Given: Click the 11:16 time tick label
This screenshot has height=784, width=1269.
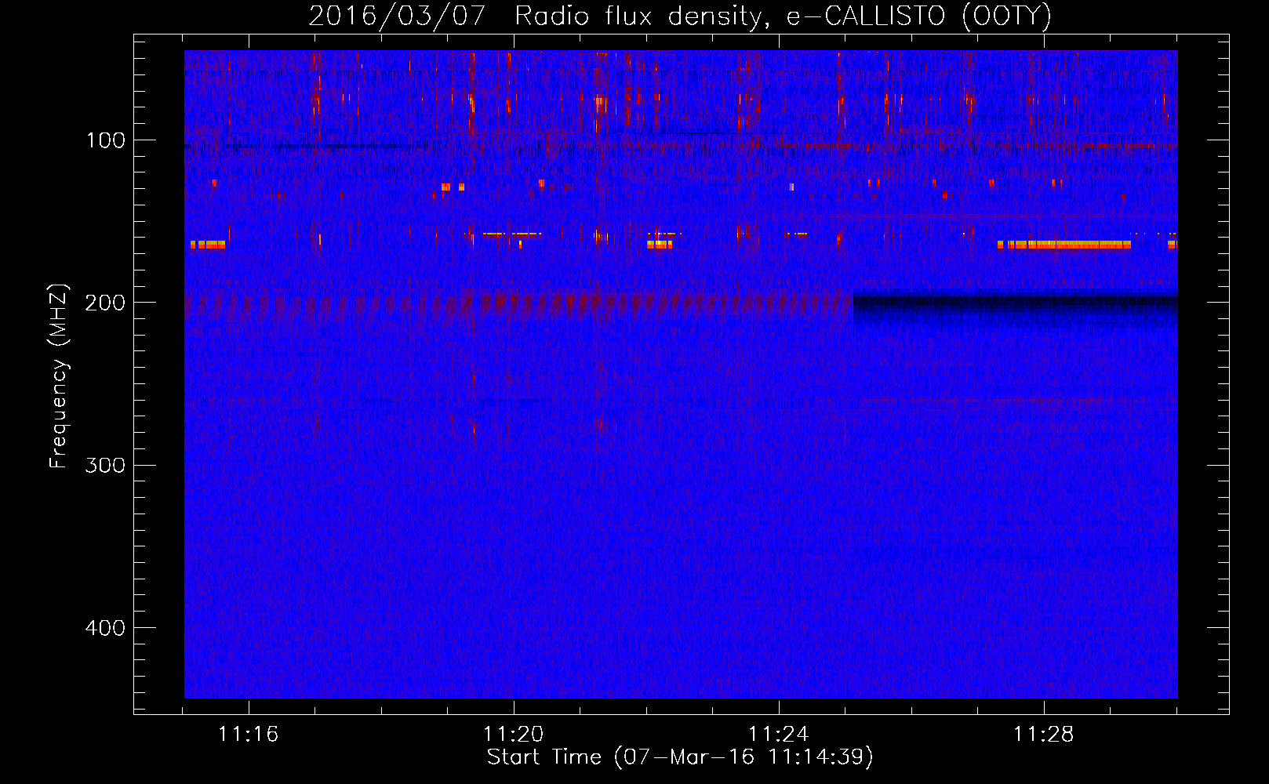Looking at the screenshot, I should tap(249, 734).
